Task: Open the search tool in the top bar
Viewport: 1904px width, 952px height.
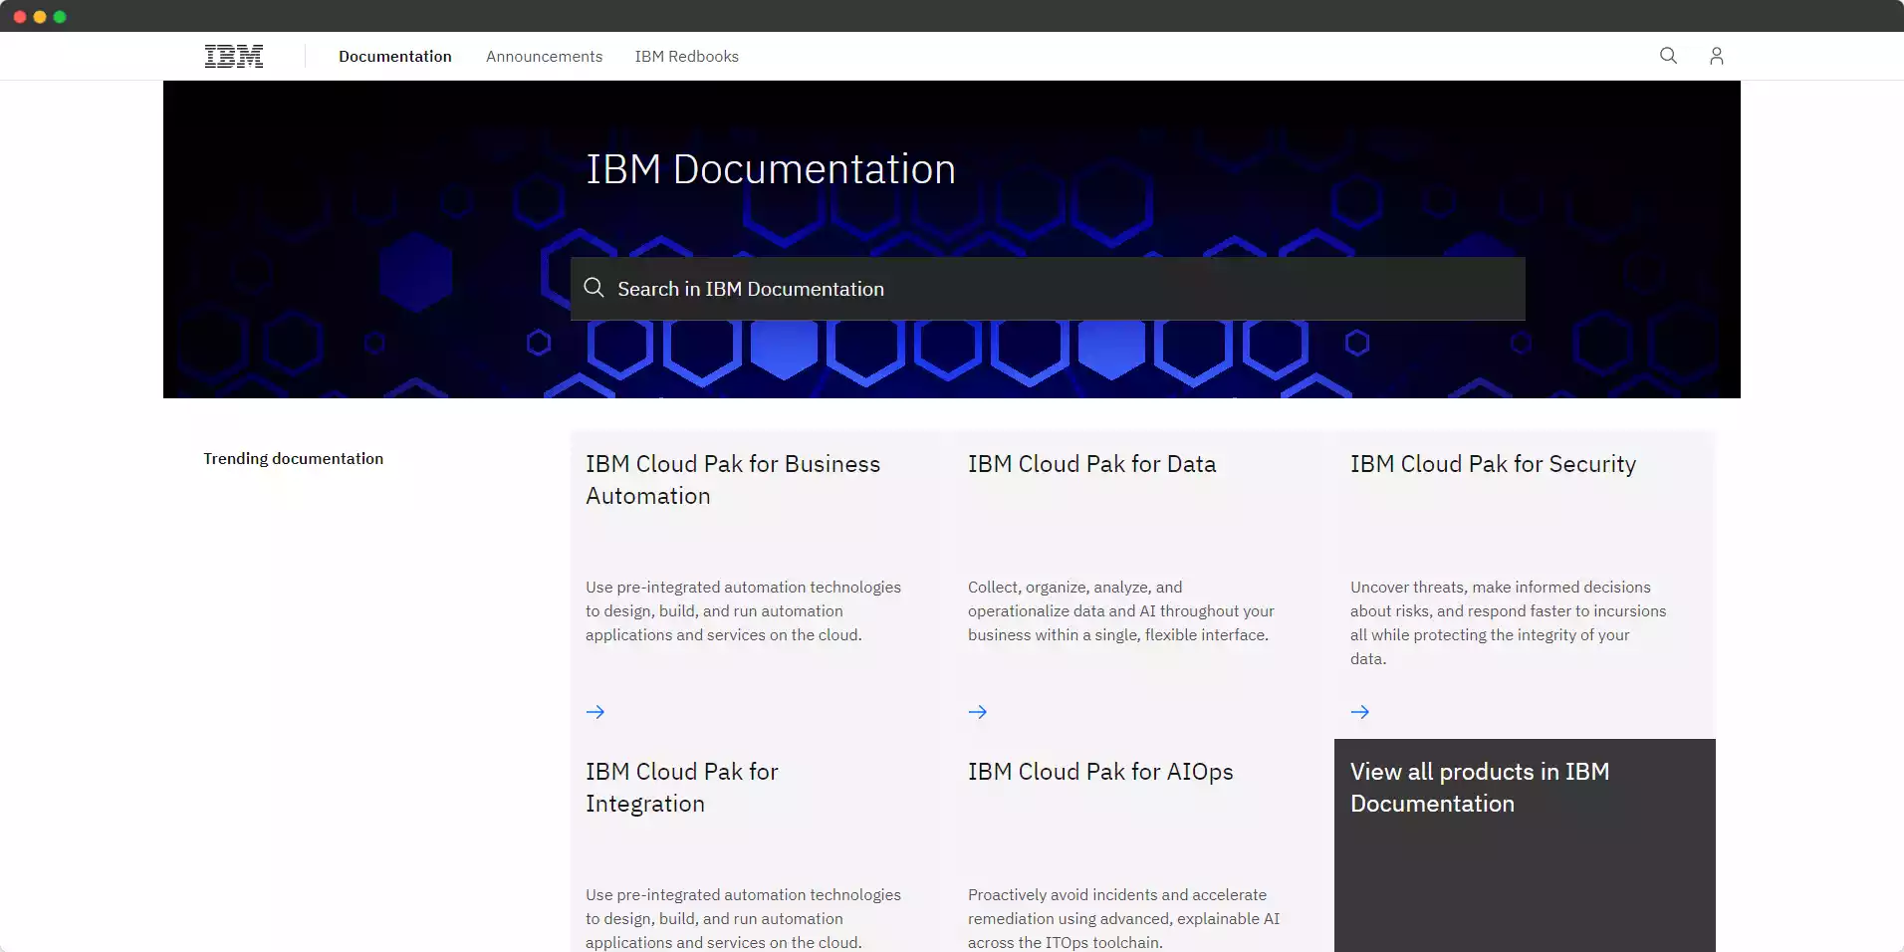Action: tap(1667, 56)
